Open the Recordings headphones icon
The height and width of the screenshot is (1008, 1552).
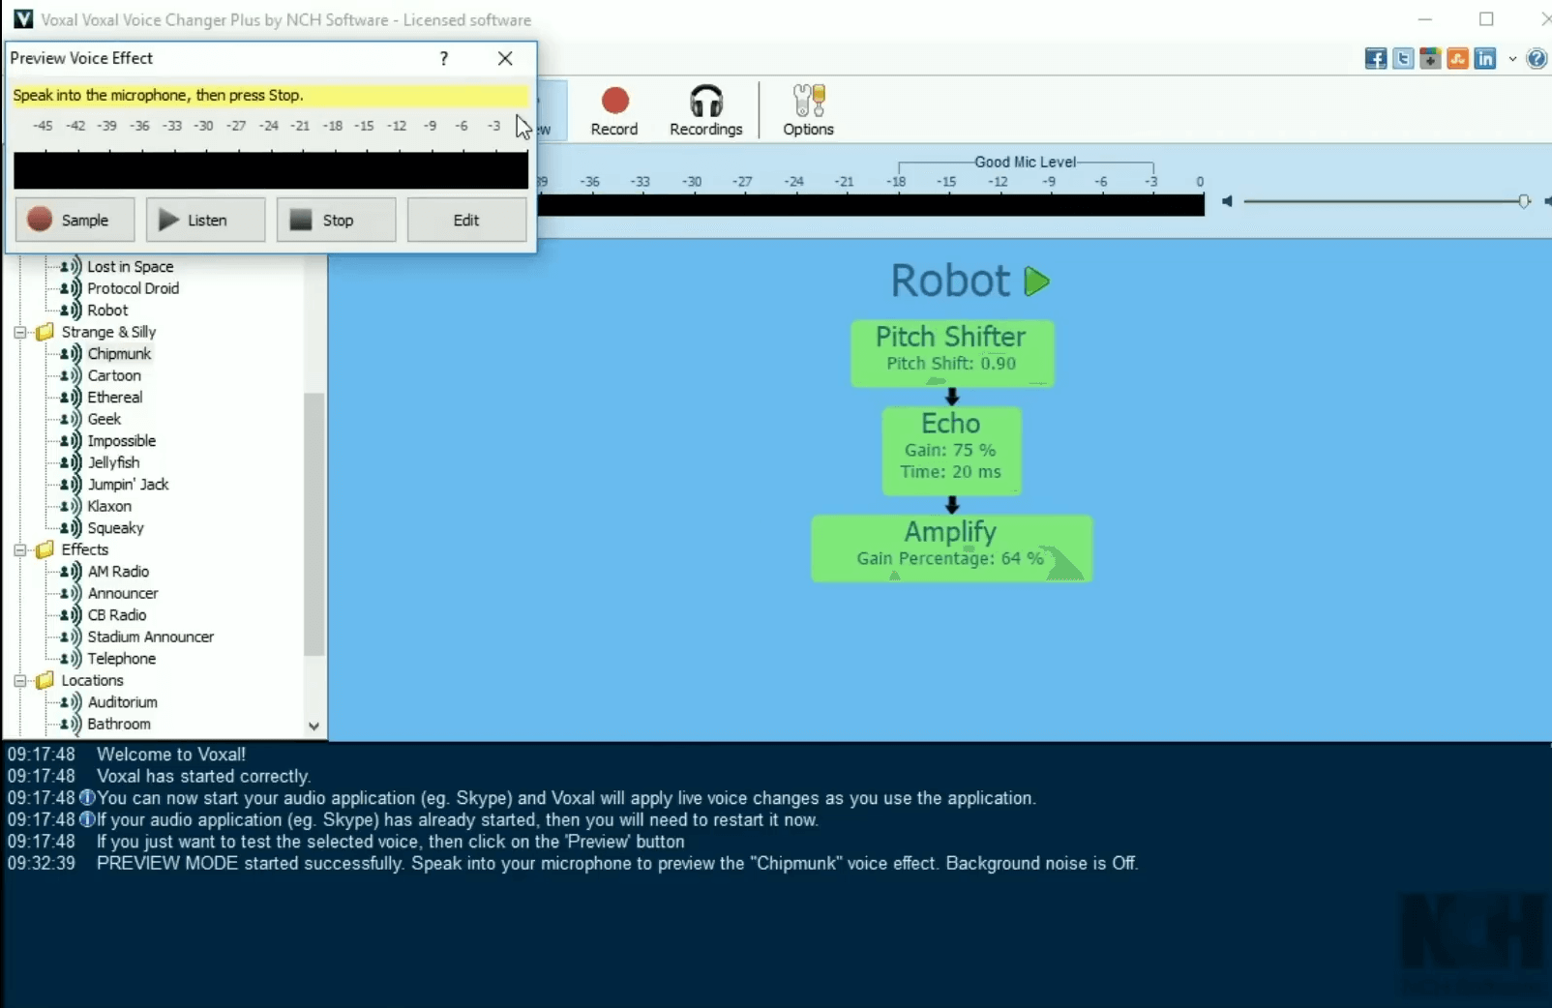pos(705,109)
